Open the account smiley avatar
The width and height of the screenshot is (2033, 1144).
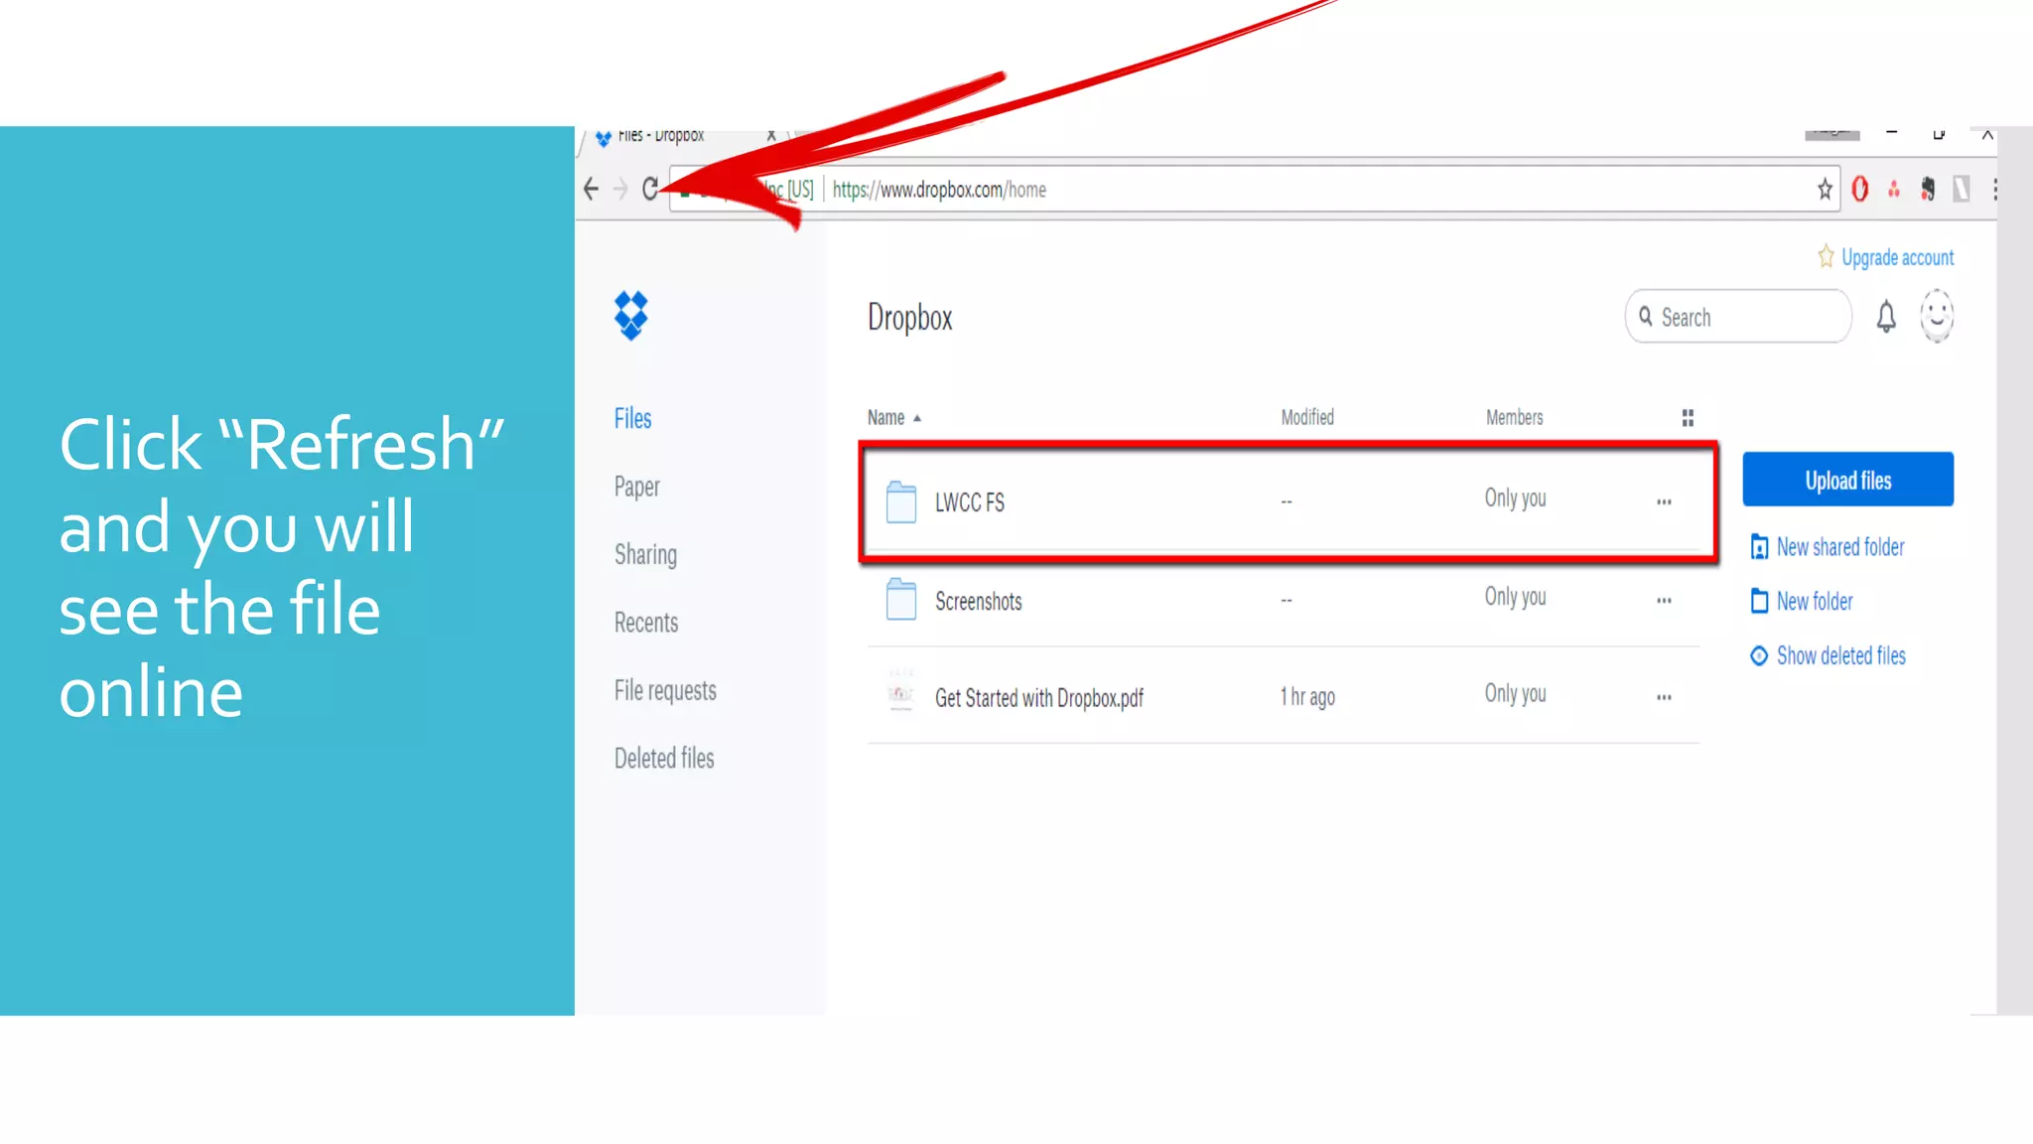click(1937, 316)
